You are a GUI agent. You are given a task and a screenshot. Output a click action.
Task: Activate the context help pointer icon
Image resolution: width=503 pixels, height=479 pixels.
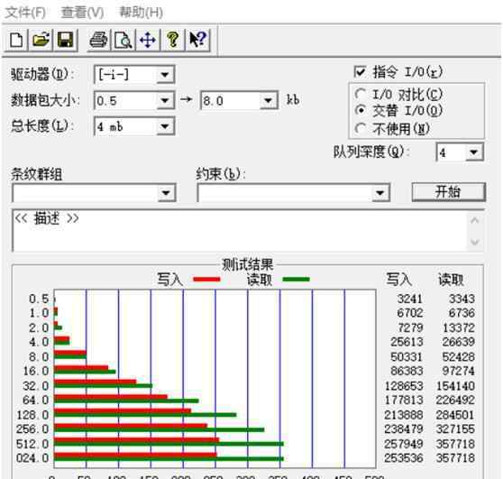(x=197, y=40)
